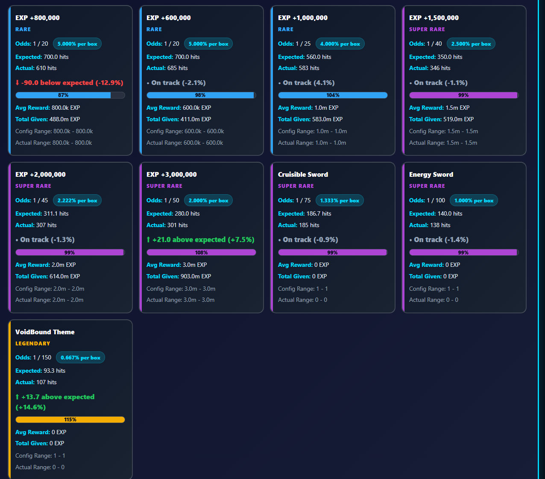Click the 1.000% per box badge on Energy Sword
This screenshot has height=479, width=545.
coord(474,201)
